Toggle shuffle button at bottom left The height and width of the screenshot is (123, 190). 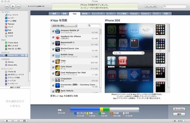coord(12,121)
